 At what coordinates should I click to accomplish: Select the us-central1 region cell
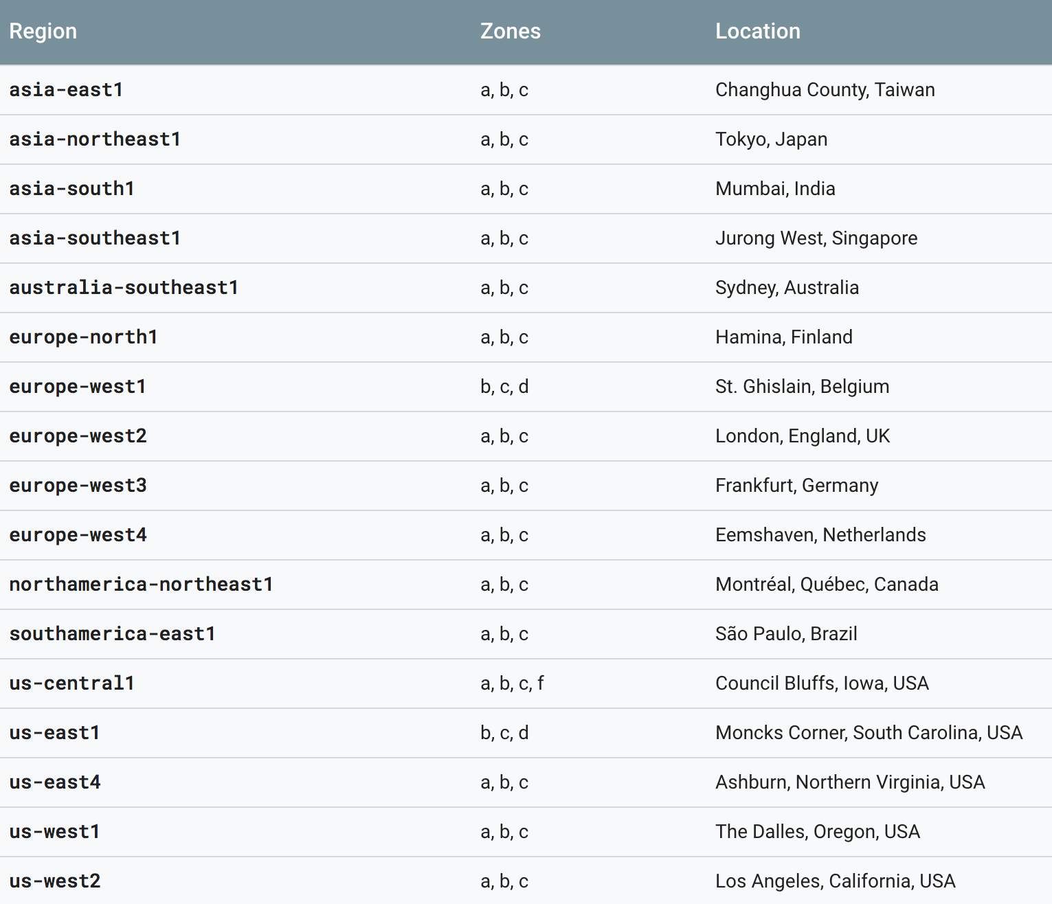click(x=71, y=683)
